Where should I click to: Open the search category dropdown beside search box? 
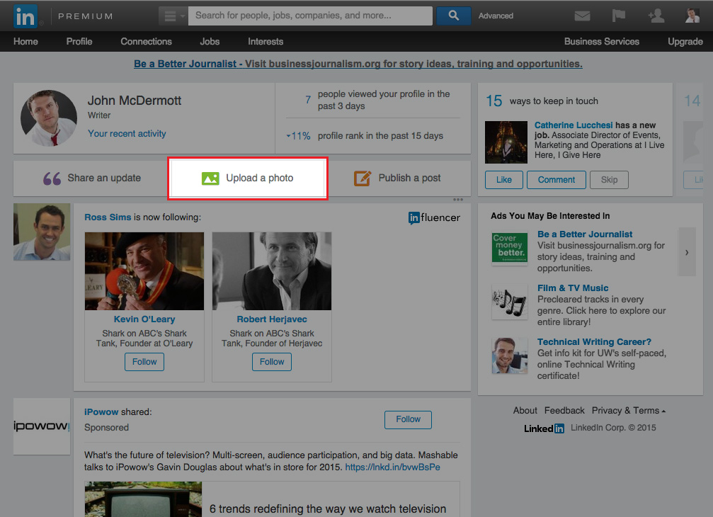pyautogui.click(x=173, y=16)
